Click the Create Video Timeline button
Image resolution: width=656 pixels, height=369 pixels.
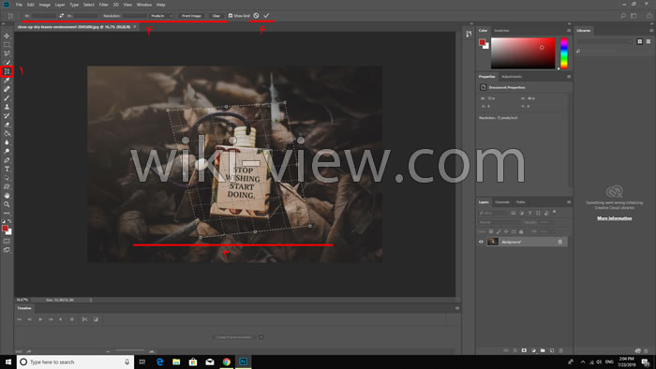234,337
